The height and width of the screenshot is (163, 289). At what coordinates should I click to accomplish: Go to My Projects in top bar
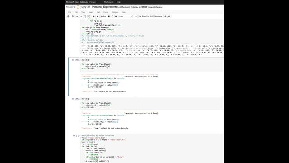(109, 2)
